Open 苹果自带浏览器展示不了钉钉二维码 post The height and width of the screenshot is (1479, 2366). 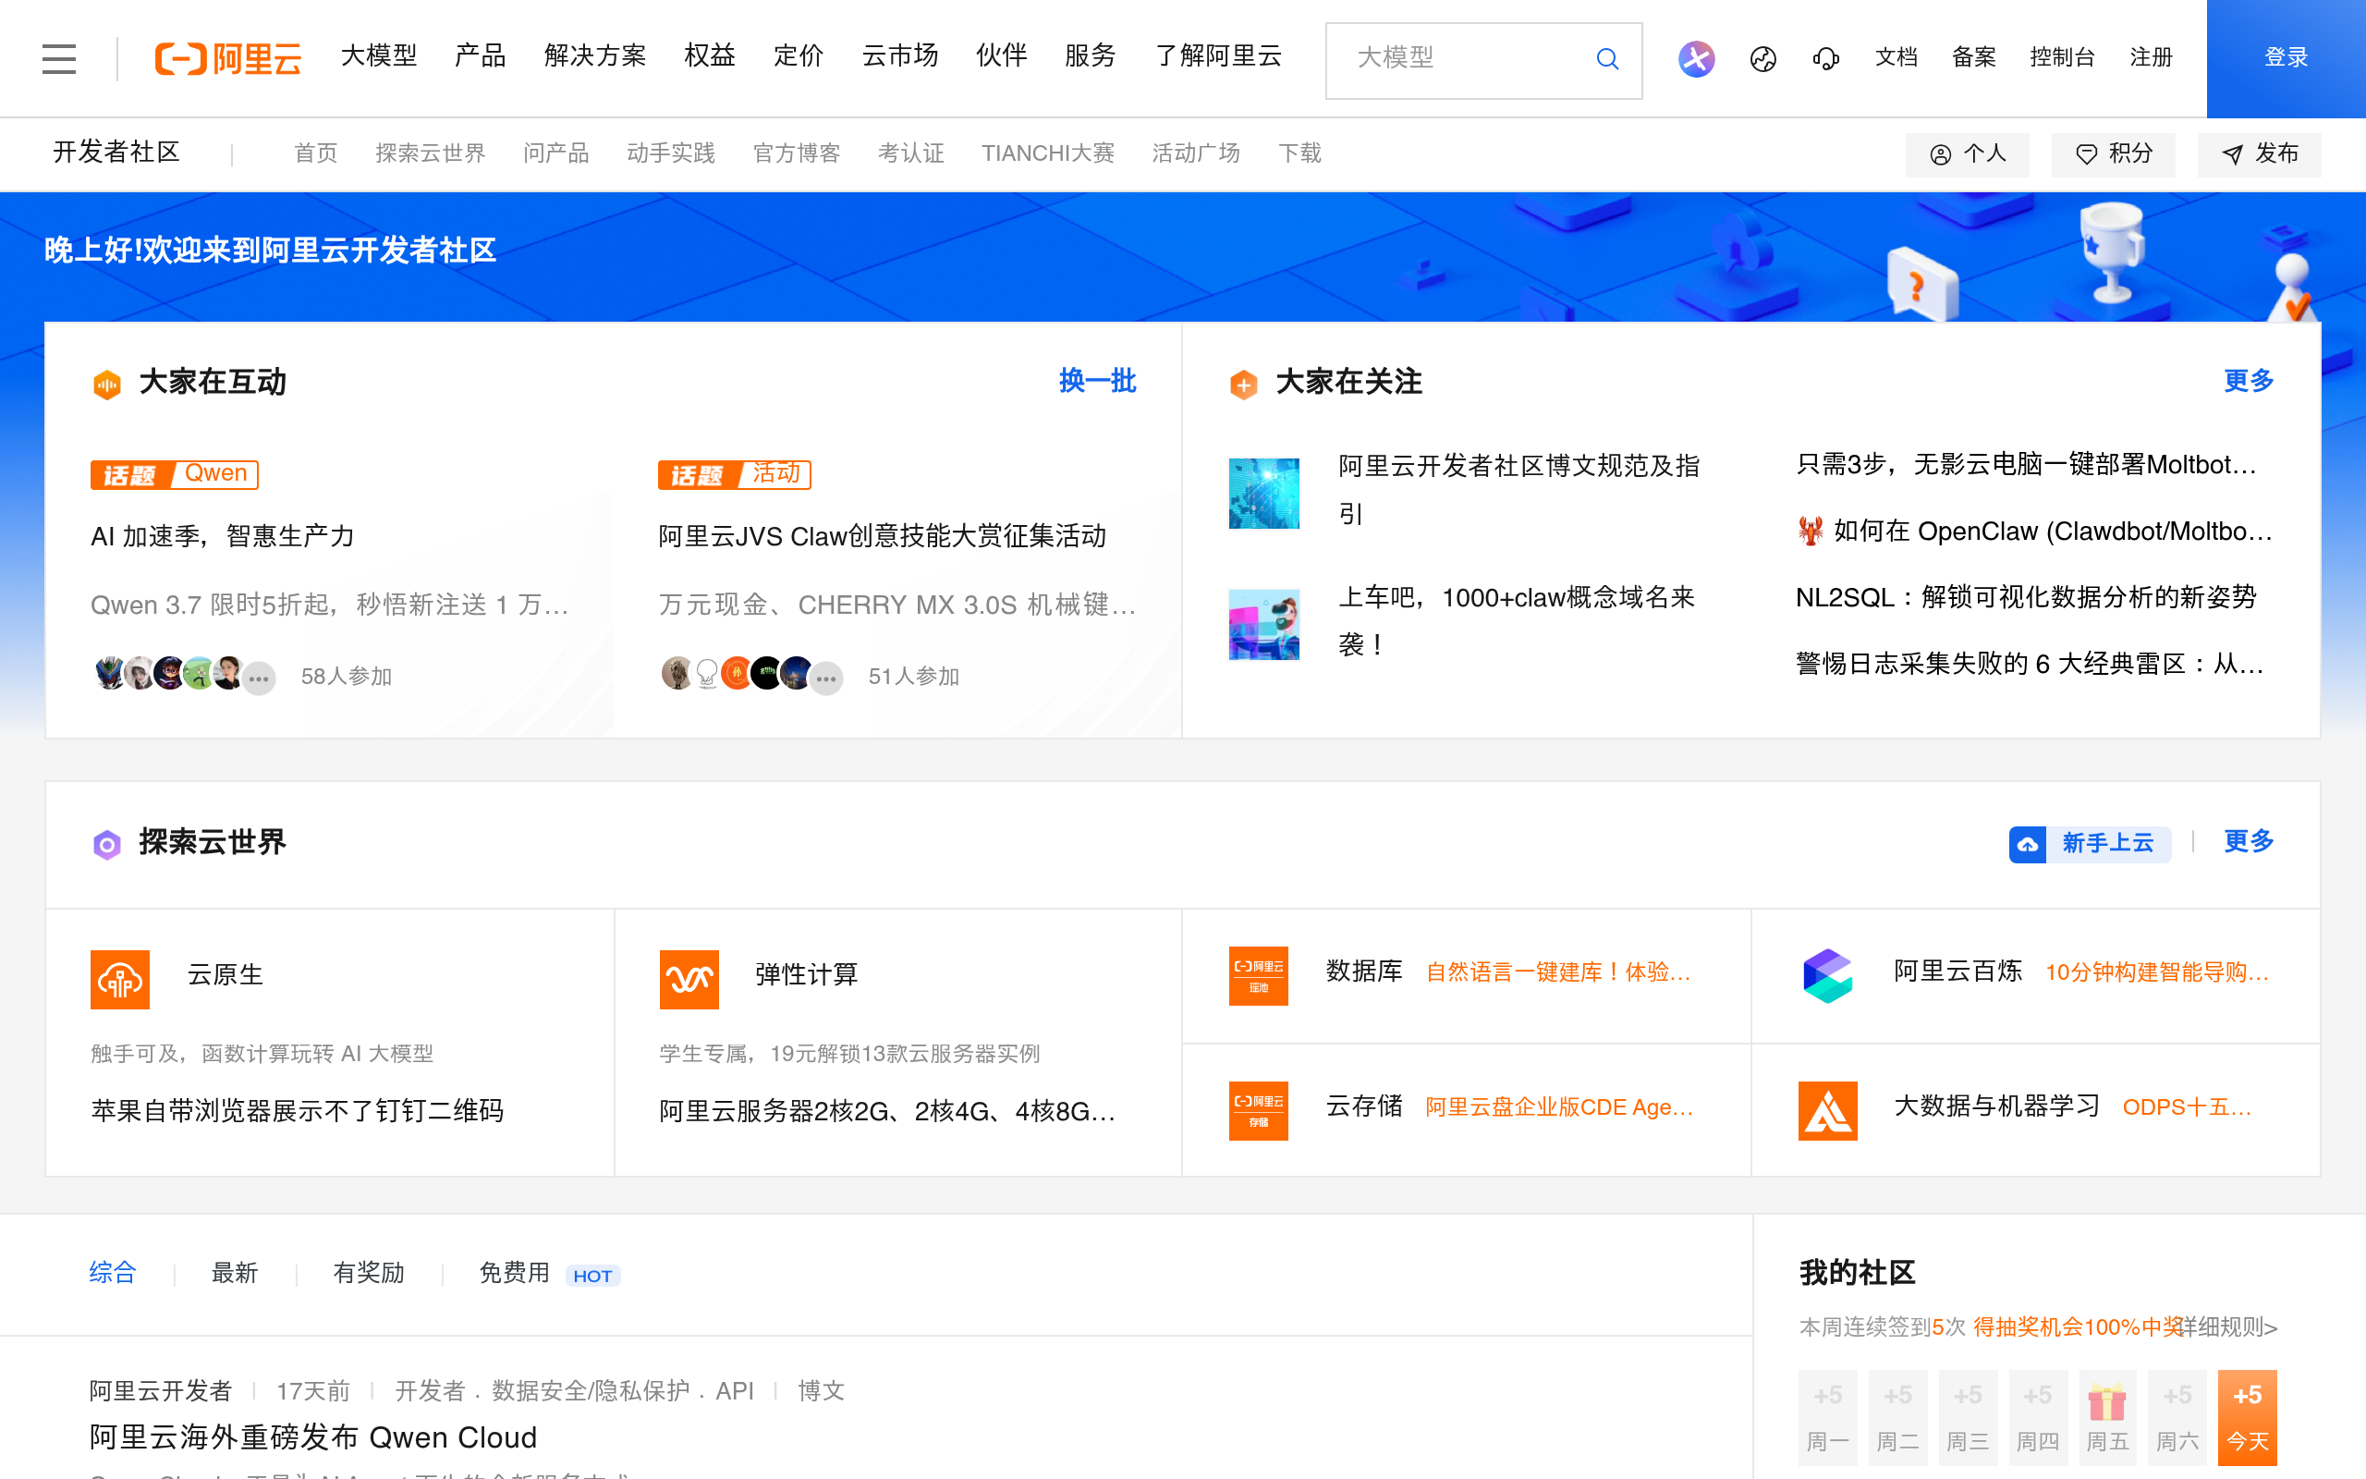click(298, 1111)
